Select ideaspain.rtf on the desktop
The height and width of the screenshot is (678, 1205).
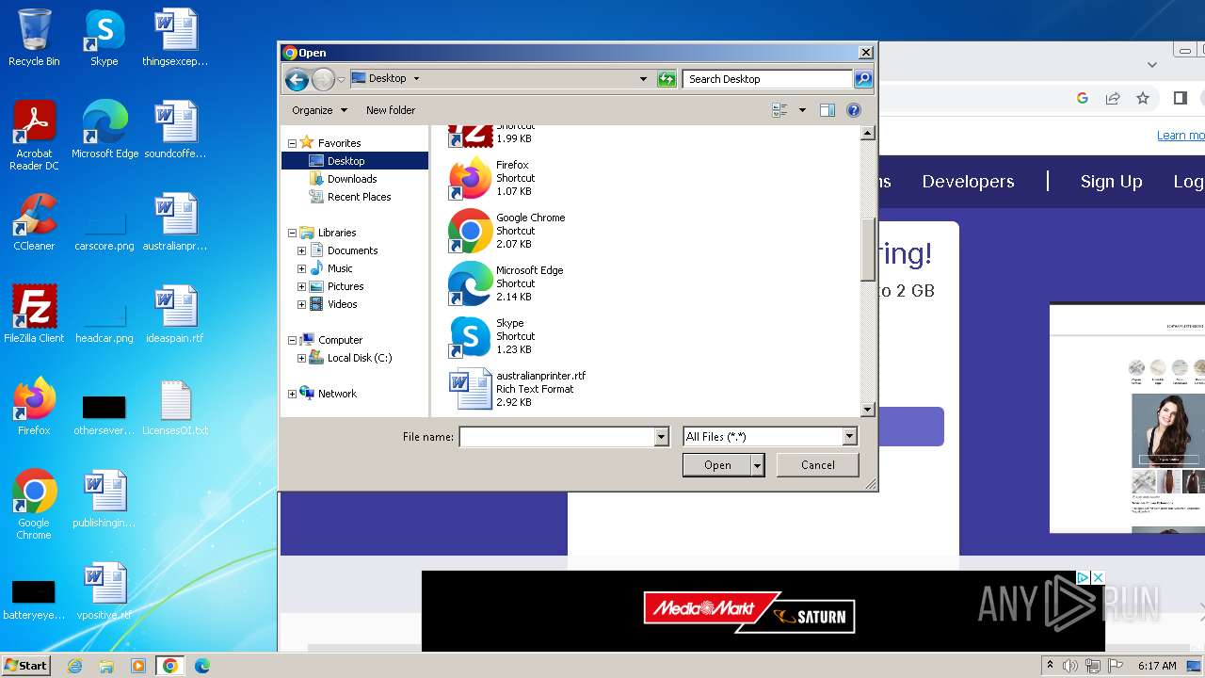pyautogui.click(x=175, y=315)
